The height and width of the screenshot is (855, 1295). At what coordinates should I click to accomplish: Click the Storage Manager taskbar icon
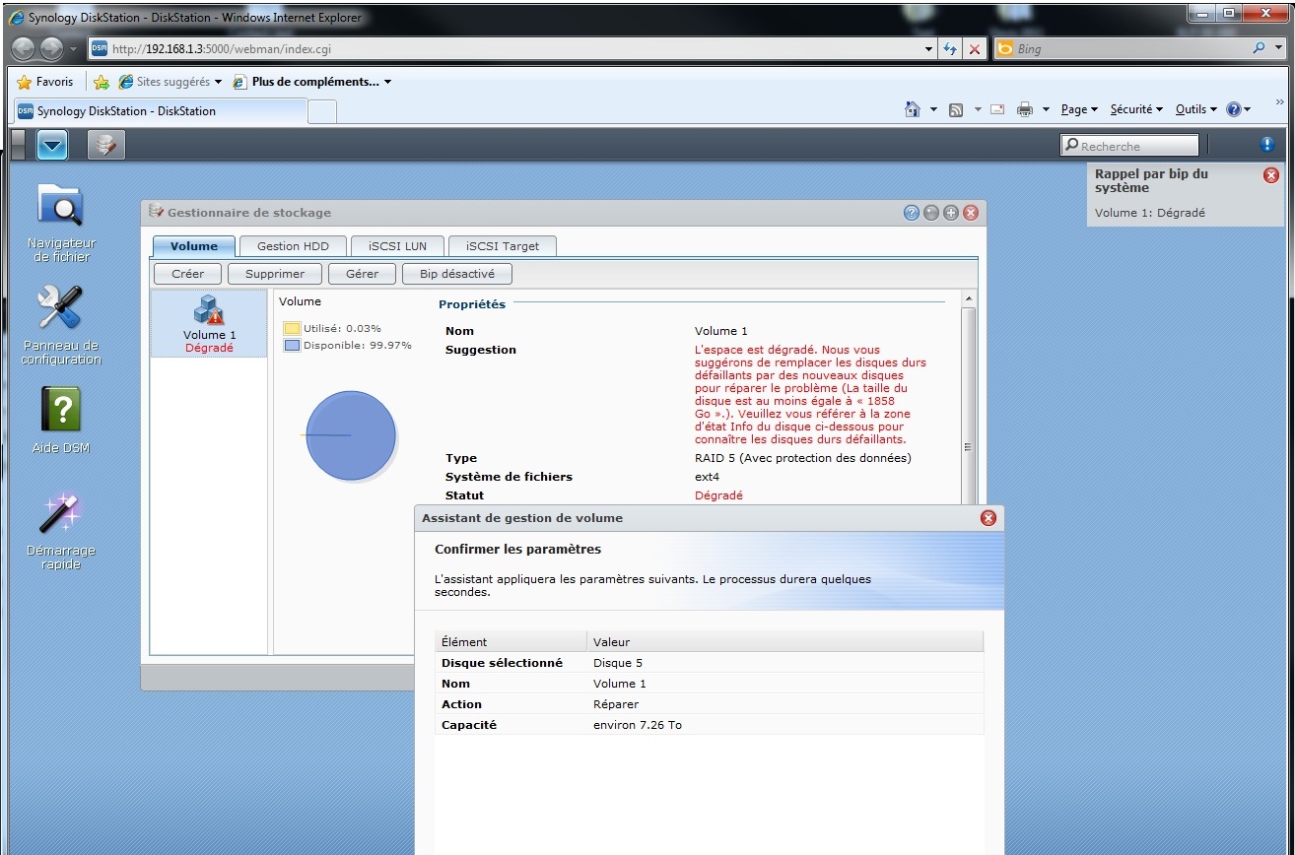(x=106, y=146)
